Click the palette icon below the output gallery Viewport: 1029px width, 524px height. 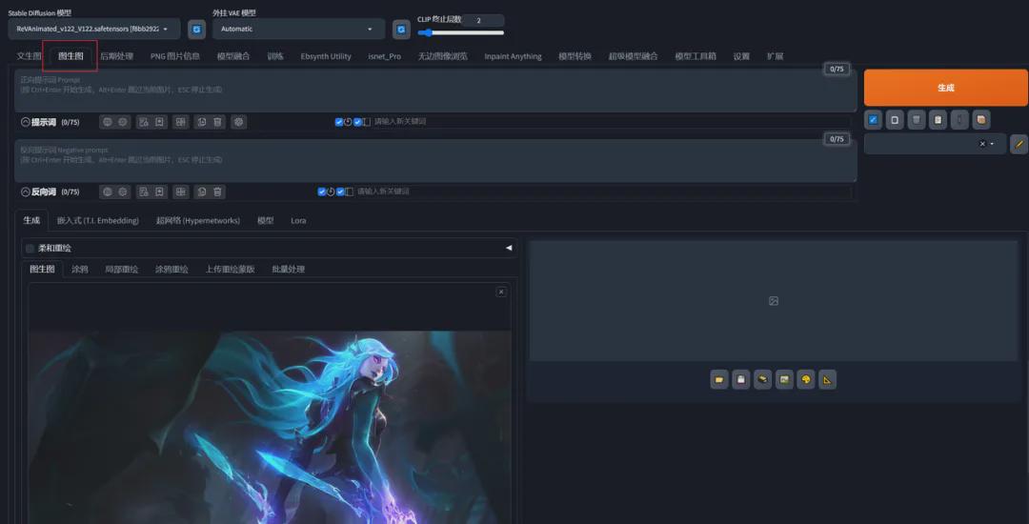805,380
